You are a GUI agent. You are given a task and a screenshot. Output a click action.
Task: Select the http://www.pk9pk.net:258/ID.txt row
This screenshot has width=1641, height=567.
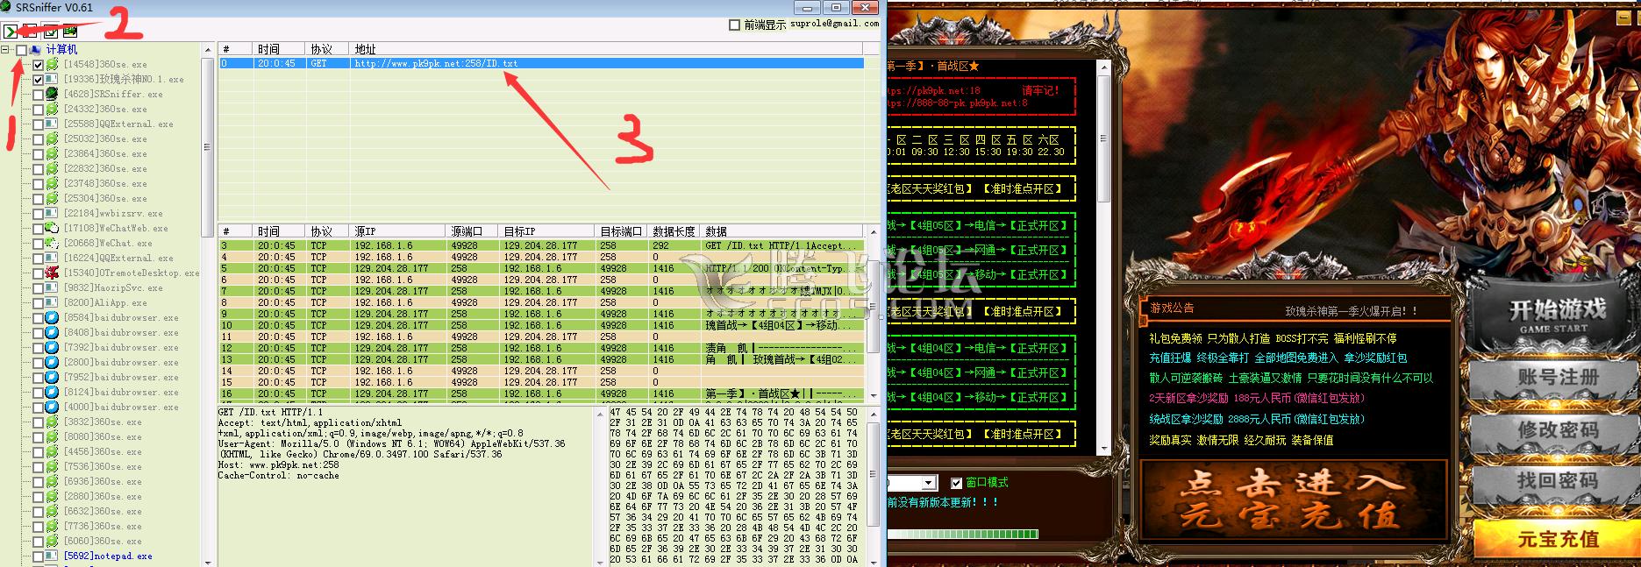point(541,64)
